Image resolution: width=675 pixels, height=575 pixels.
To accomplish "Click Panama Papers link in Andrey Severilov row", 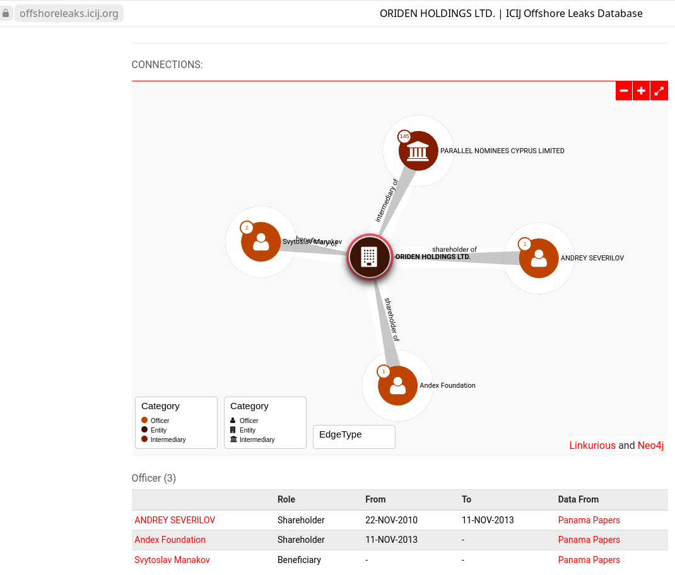I will (589, 520).
